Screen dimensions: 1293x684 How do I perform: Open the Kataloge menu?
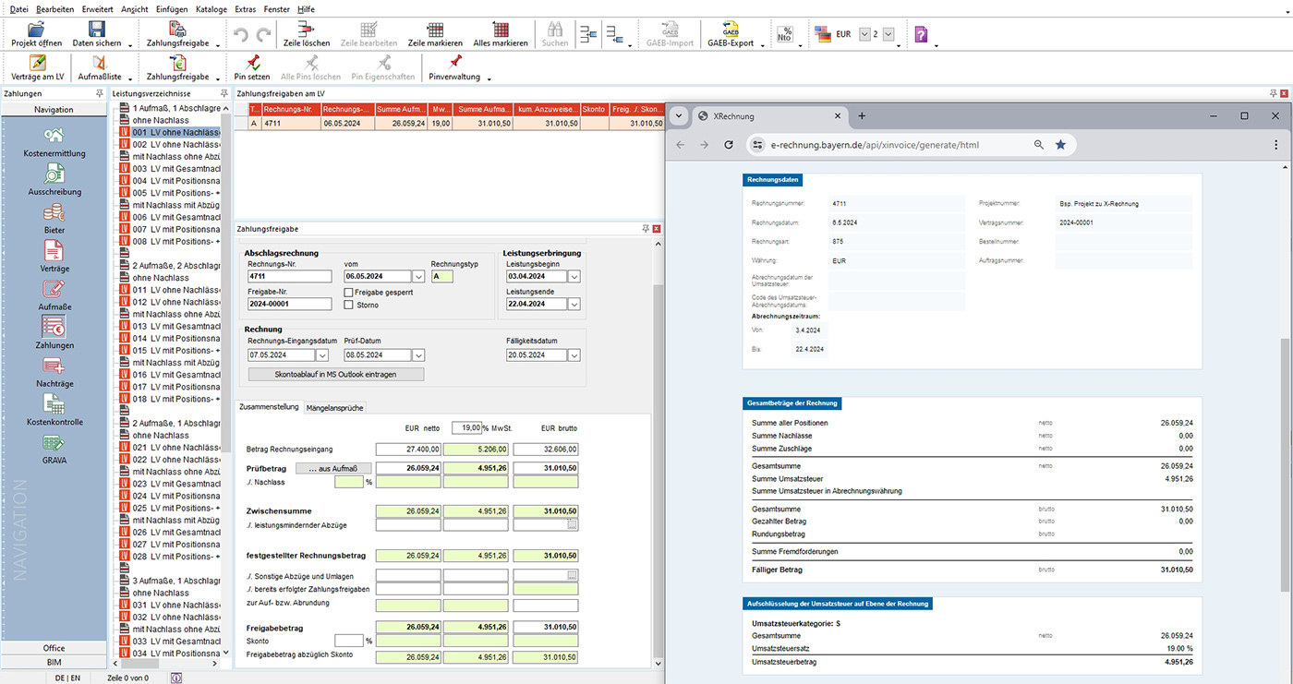pos(211,8)
